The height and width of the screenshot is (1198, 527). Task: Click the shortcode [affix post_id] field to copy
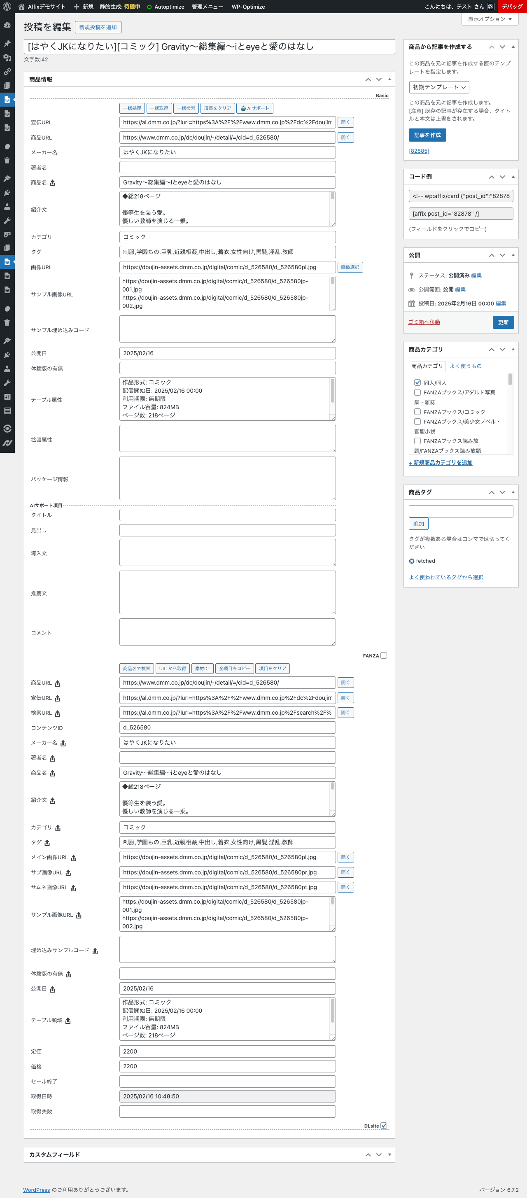click(461, 214)
